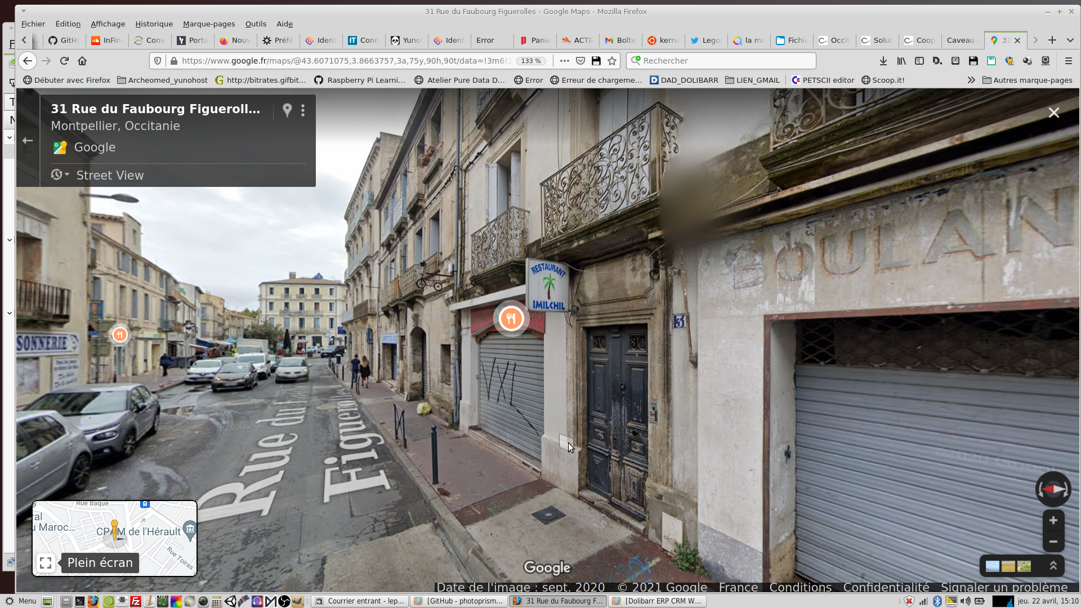Expand the image carousel double-chevron
Viewport: 1081px width, 608px height.
(x=1053, y=566)
